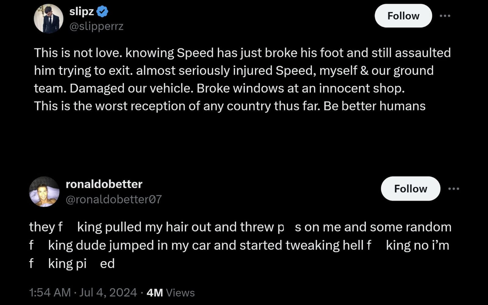Open the more options menu on slipz's post
This screenshot has width=488, height=305.
[446, 16]
